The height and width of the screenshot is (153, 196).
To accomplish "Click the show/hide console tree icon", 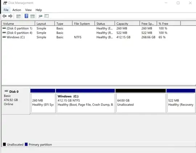I will pyautogui.click(x=19, y=16).
